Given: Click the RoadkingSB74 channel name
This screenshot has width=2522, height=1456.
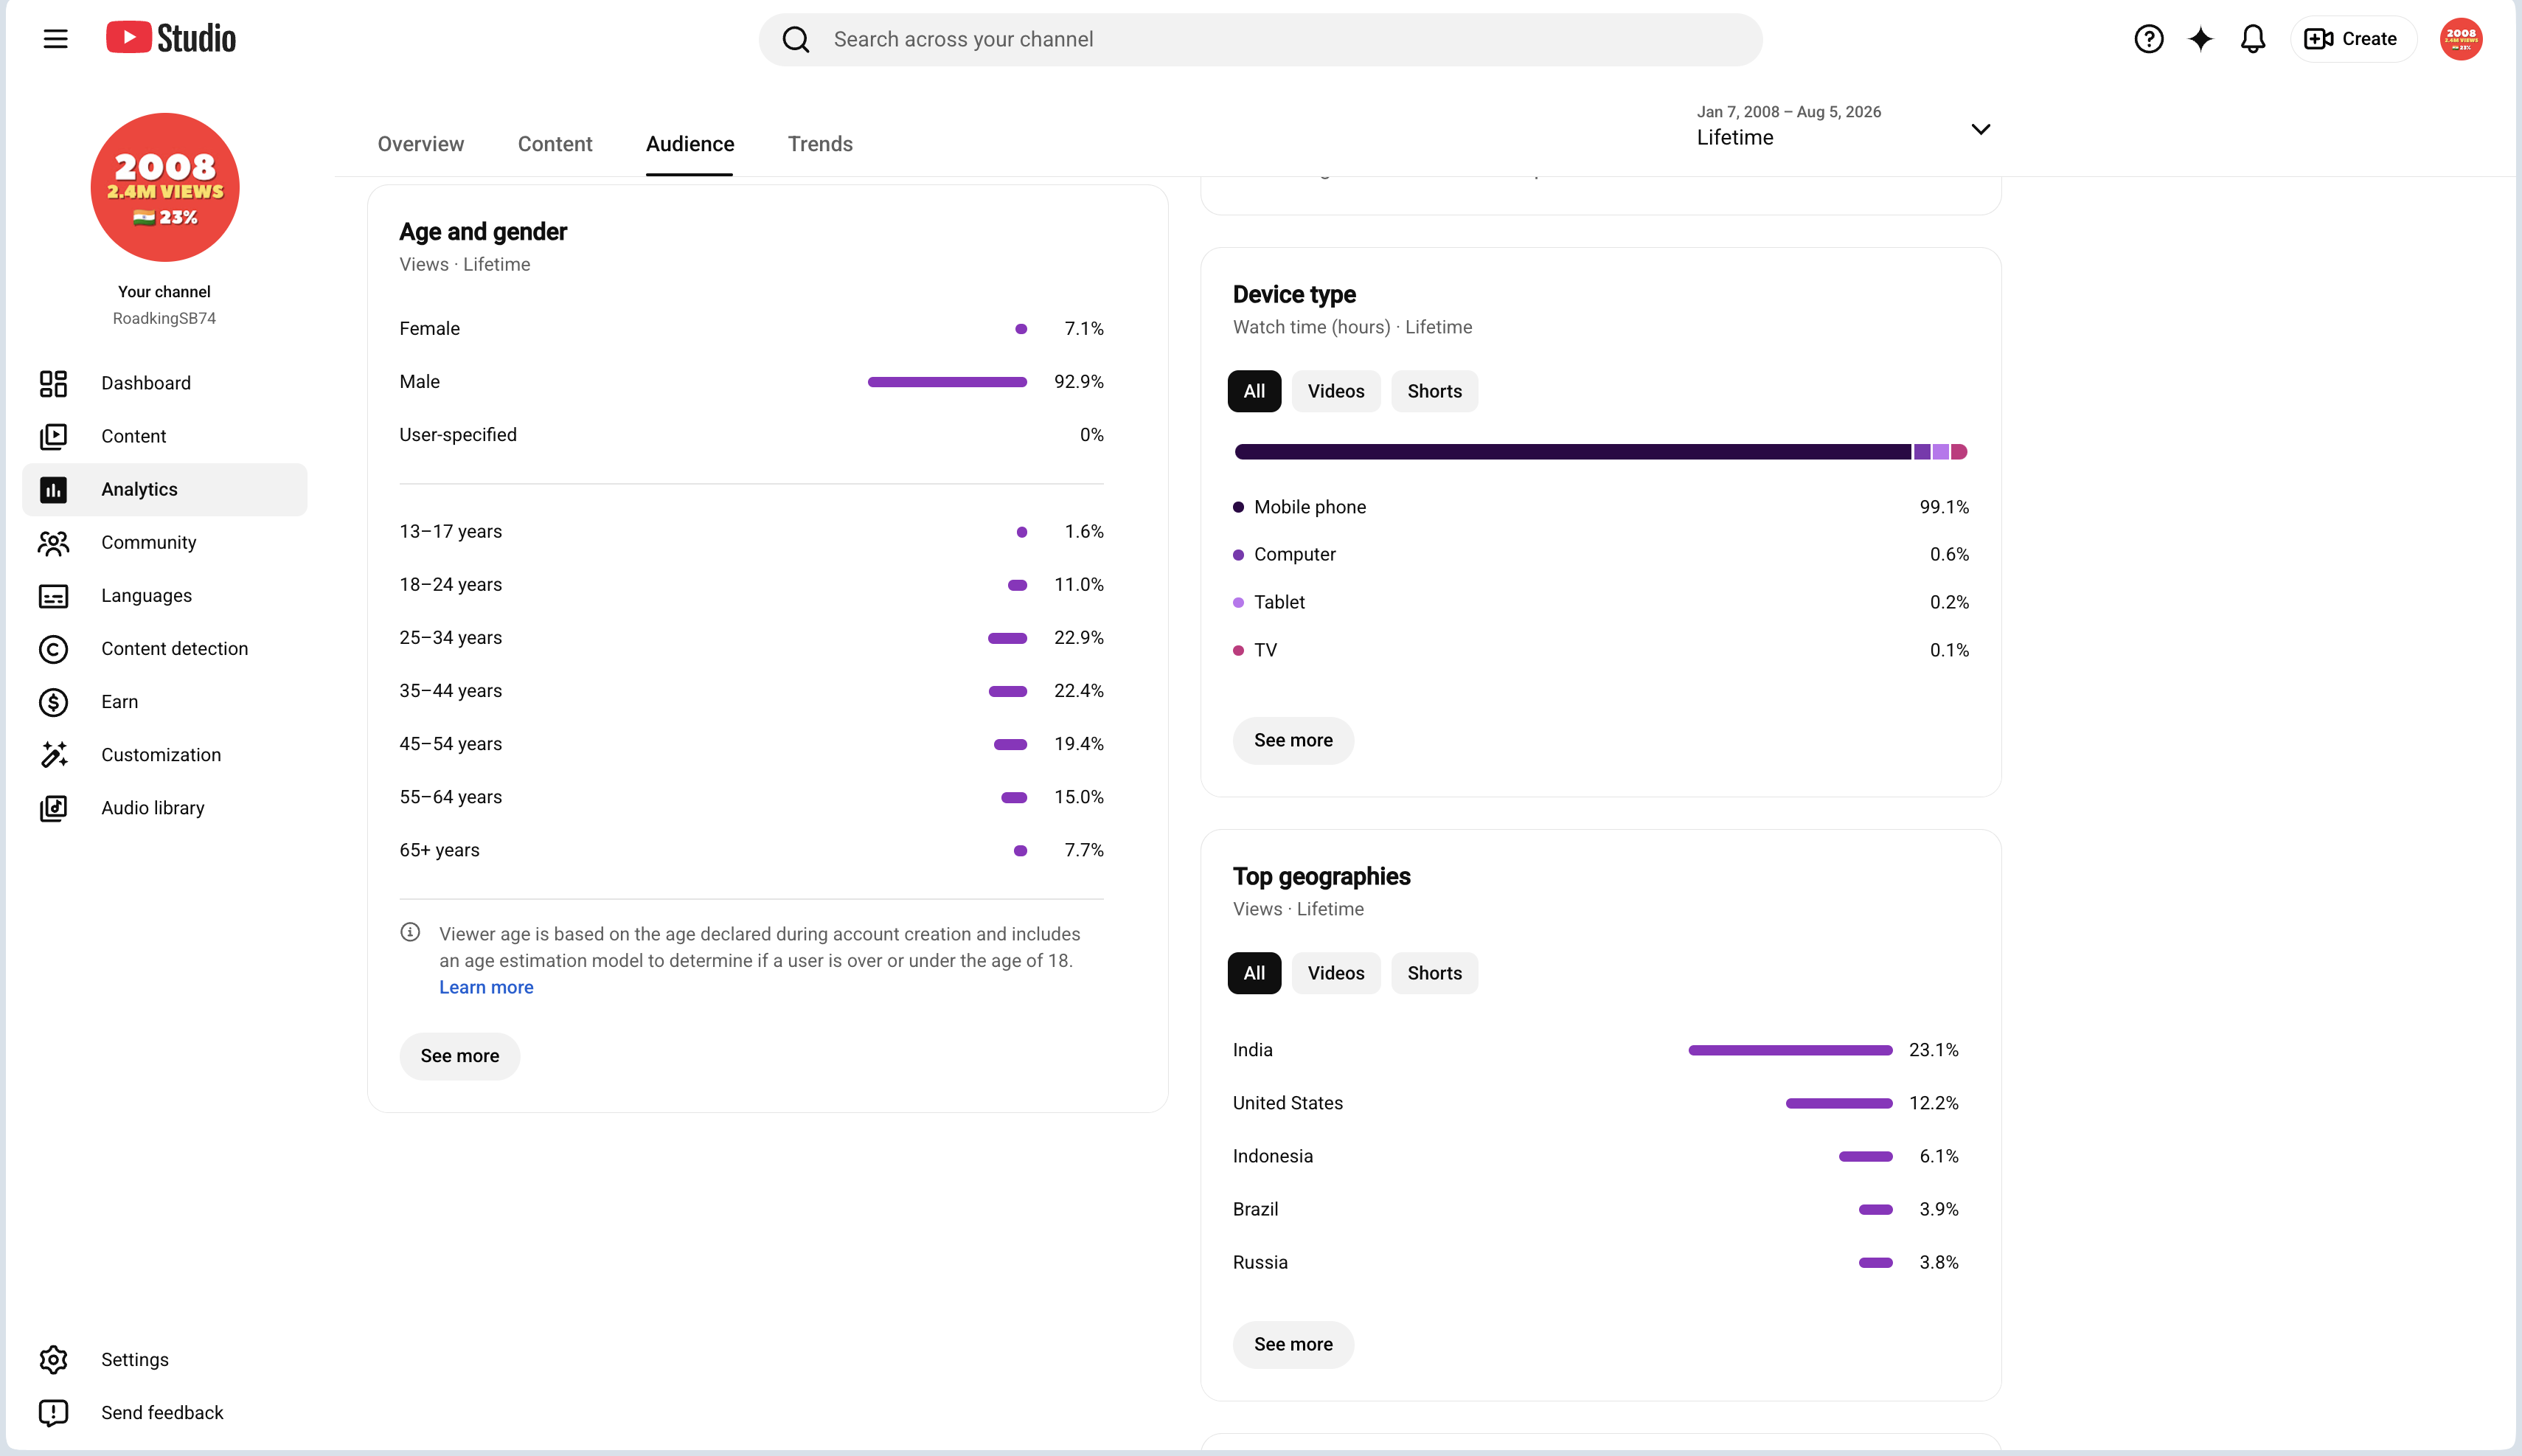Looking at the screenshot, I should 164,318.
